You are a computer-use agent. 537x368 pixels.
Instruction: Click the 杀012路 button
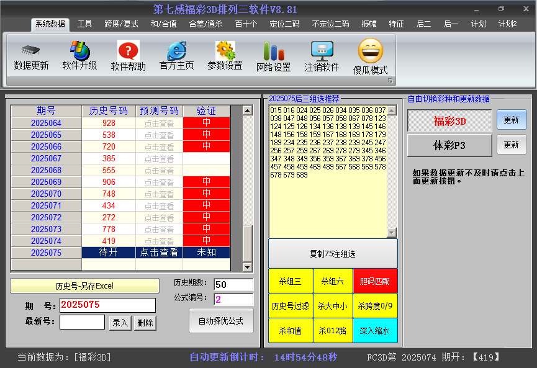(333, 331)
